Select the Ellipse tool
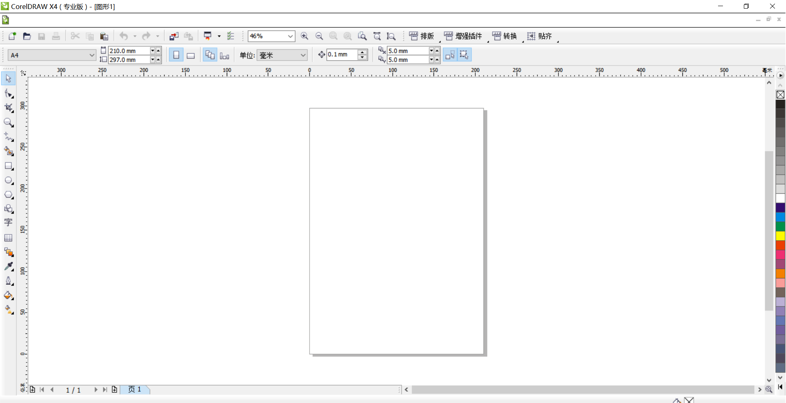Viewport: 786px width, 403px height. pyautogui.click(x=9, y=180)
